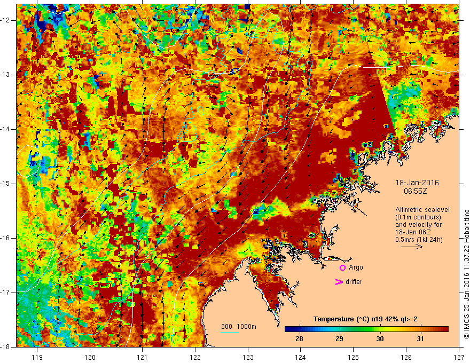Click latitude axis label -18

[x=6, y=347]
